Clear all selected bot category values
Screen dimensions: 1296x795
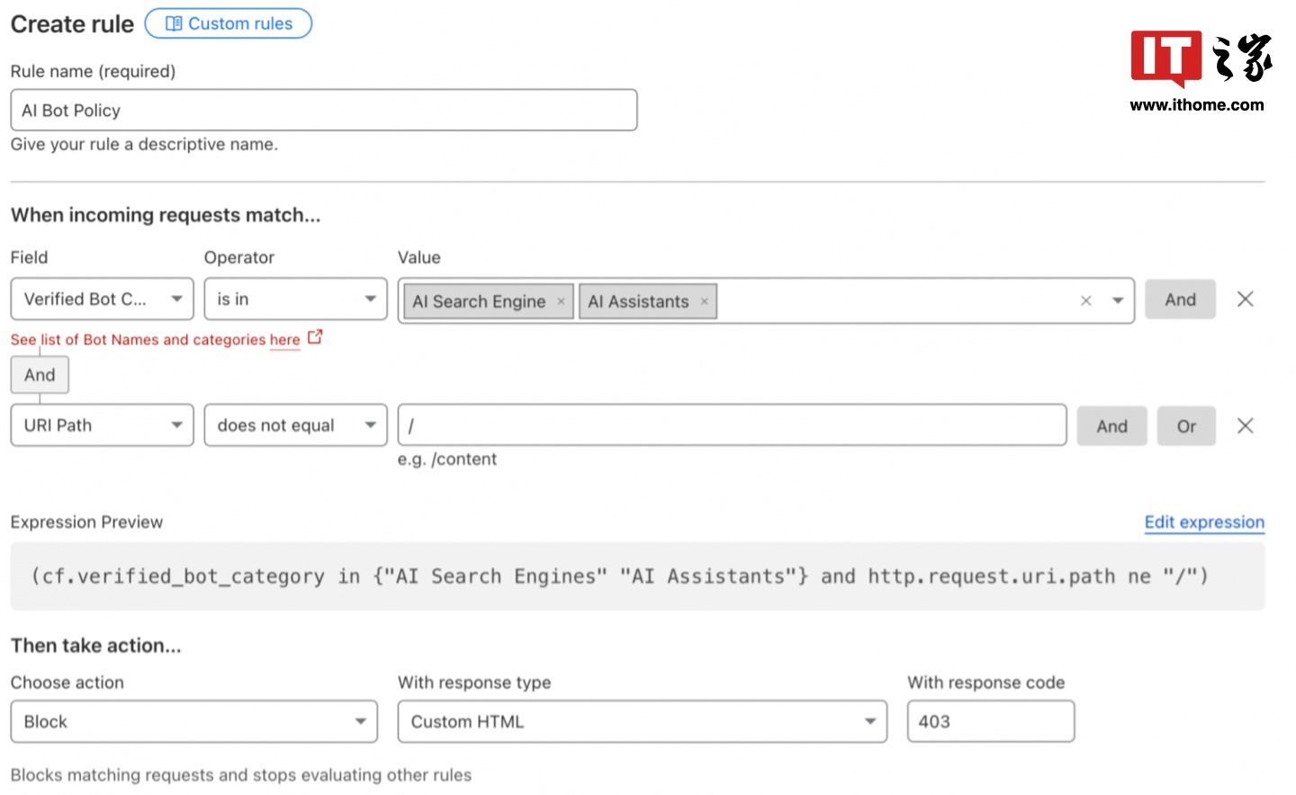tap(1085, 300)
